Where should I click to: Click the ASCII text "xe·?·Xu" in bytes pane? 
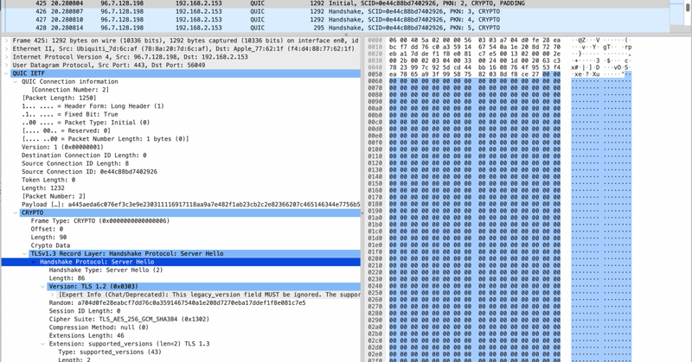586,74
